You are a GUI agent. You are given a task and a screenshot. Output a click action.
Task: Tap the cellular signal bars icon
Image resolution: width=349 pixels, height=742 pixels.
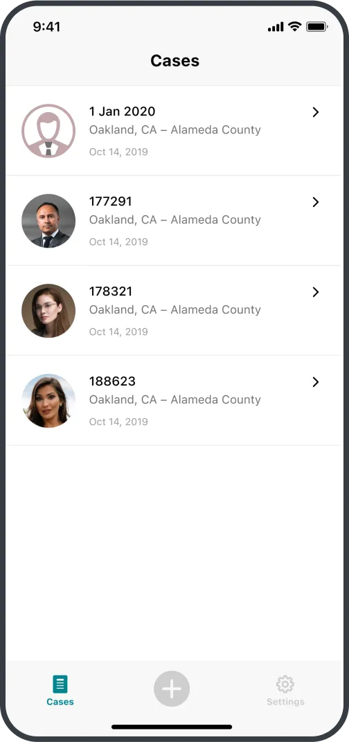[x=276, y=28]
